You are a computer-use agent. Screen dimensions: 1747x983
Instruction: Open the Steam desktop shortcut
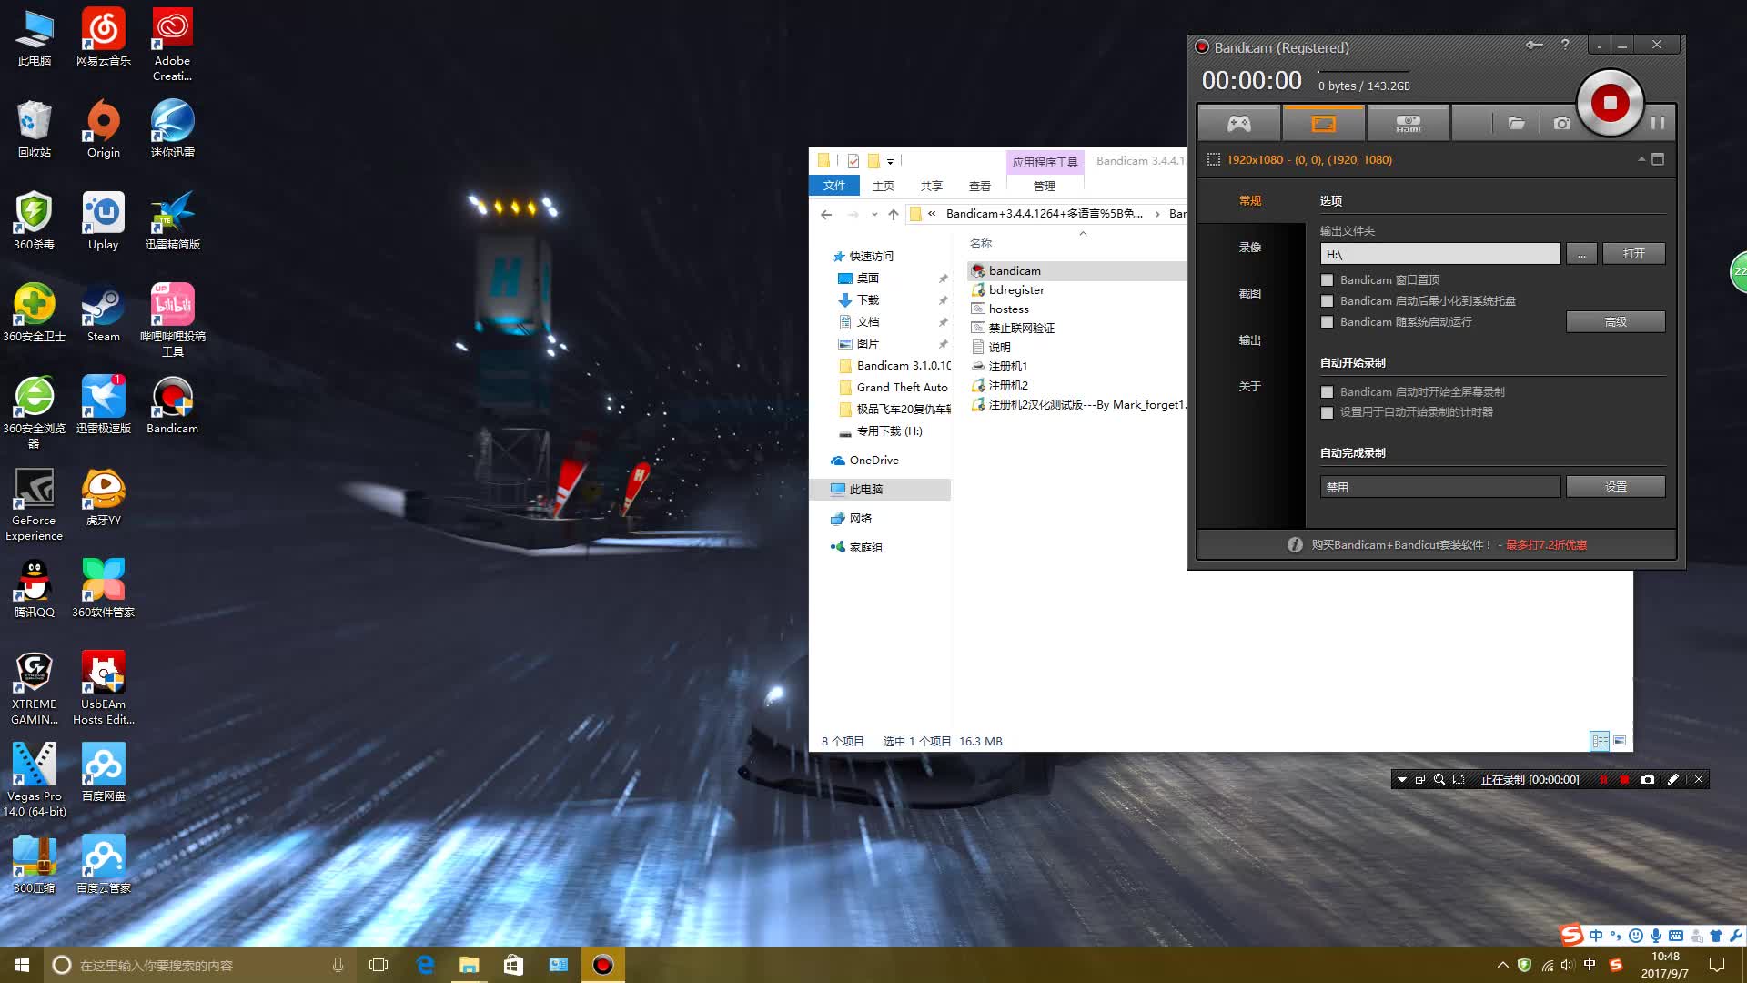103,314
